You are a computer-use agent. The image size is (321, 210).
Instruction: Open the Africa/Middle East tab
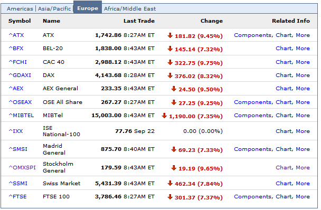click(130, 8)
